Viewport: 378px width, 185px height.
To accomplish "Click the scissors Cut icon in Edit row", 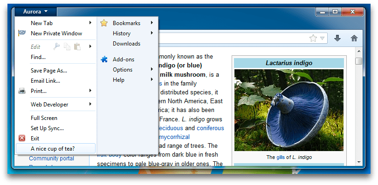I will pyautogui.click(x=56, y=46).
